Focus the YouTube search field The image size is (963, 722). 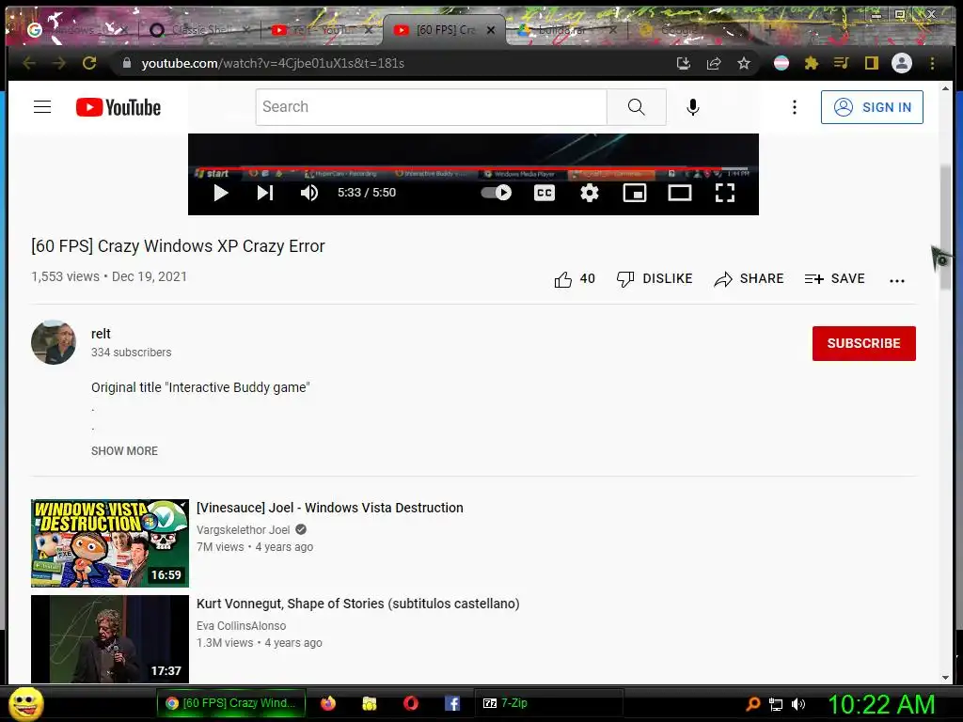tap(431, 107)
